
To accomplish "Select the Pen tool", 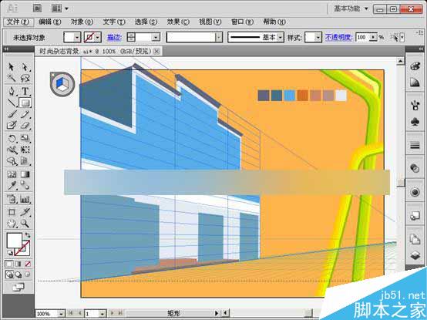I will tap(12, 91).
